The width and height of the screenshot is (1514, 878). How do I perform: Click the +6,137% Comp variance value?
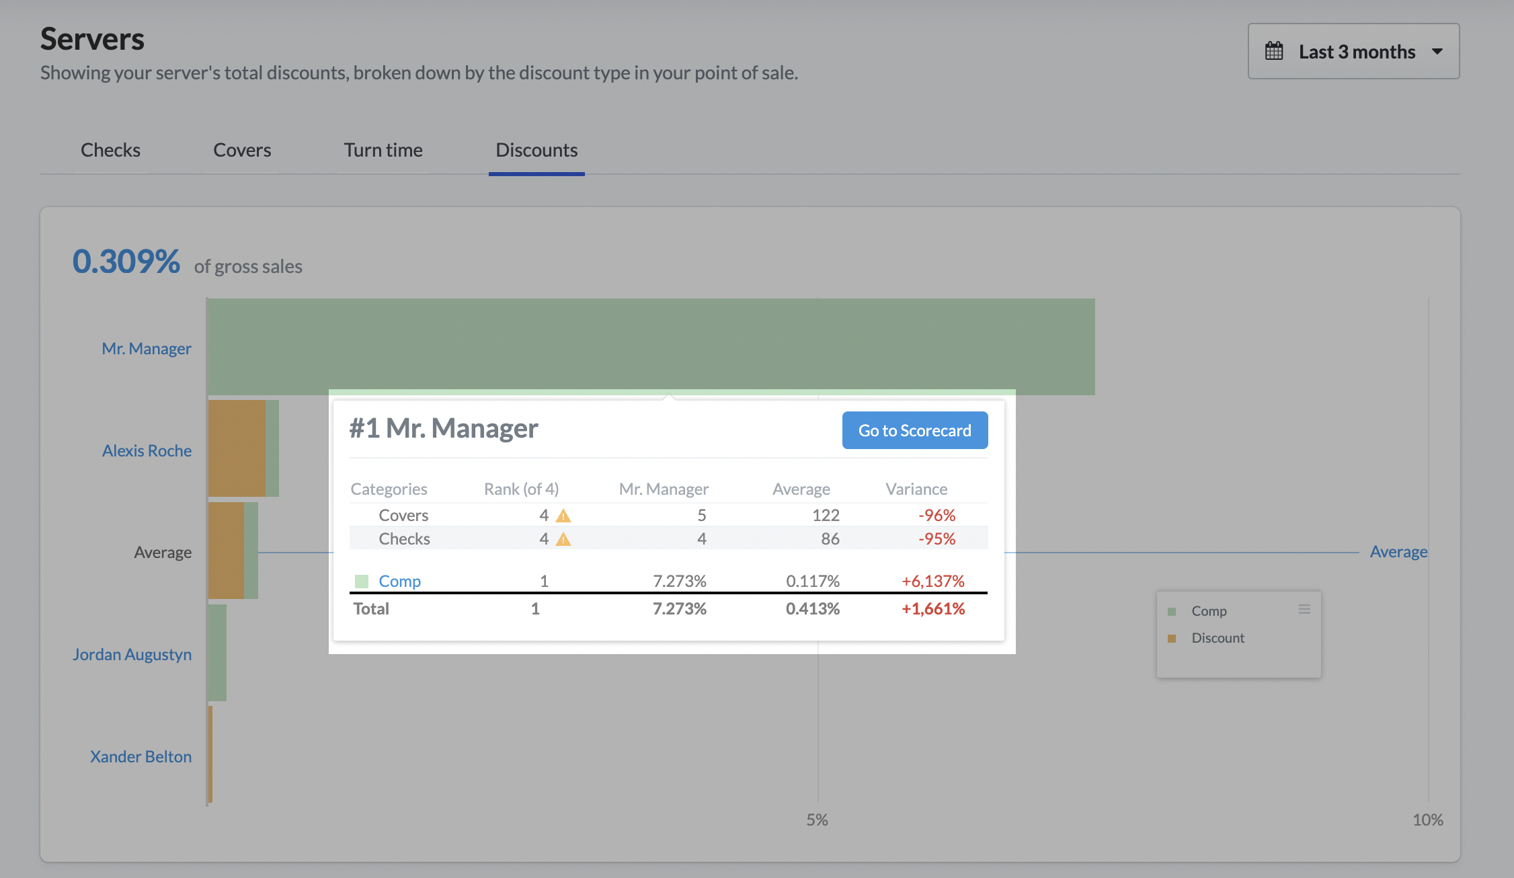[x=933, y=581]
